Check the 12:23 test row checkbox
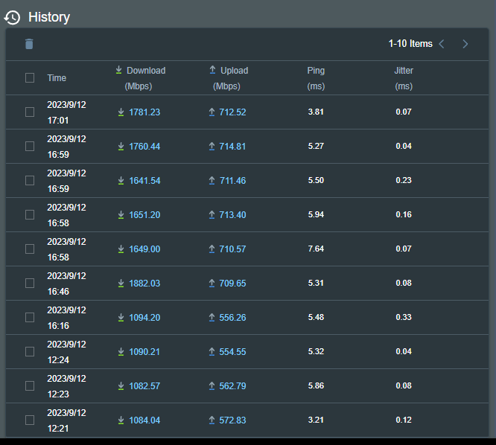Screen dimensions: 496x445 coord(30,386)
